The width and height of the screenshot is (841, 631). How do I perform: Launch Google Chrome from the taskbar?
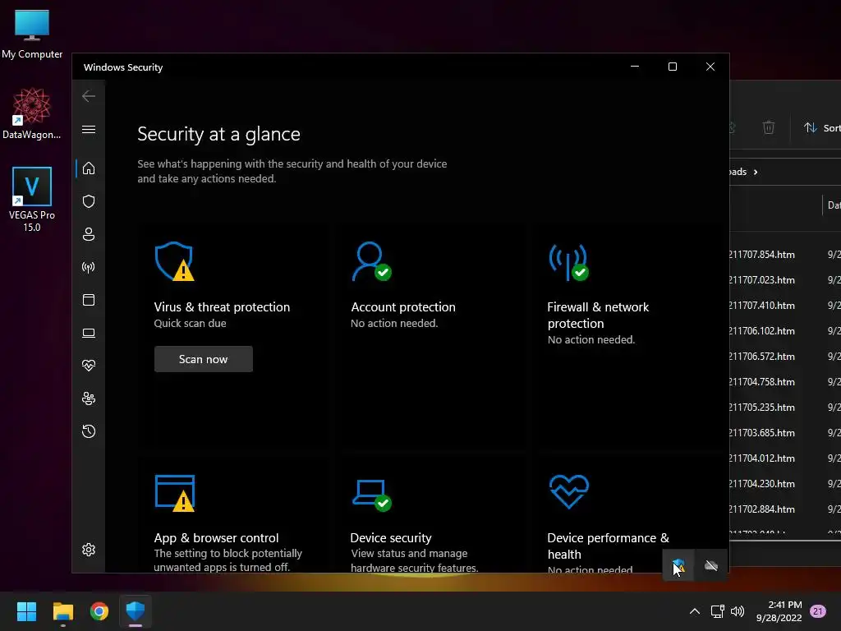(x=99, y=611)
